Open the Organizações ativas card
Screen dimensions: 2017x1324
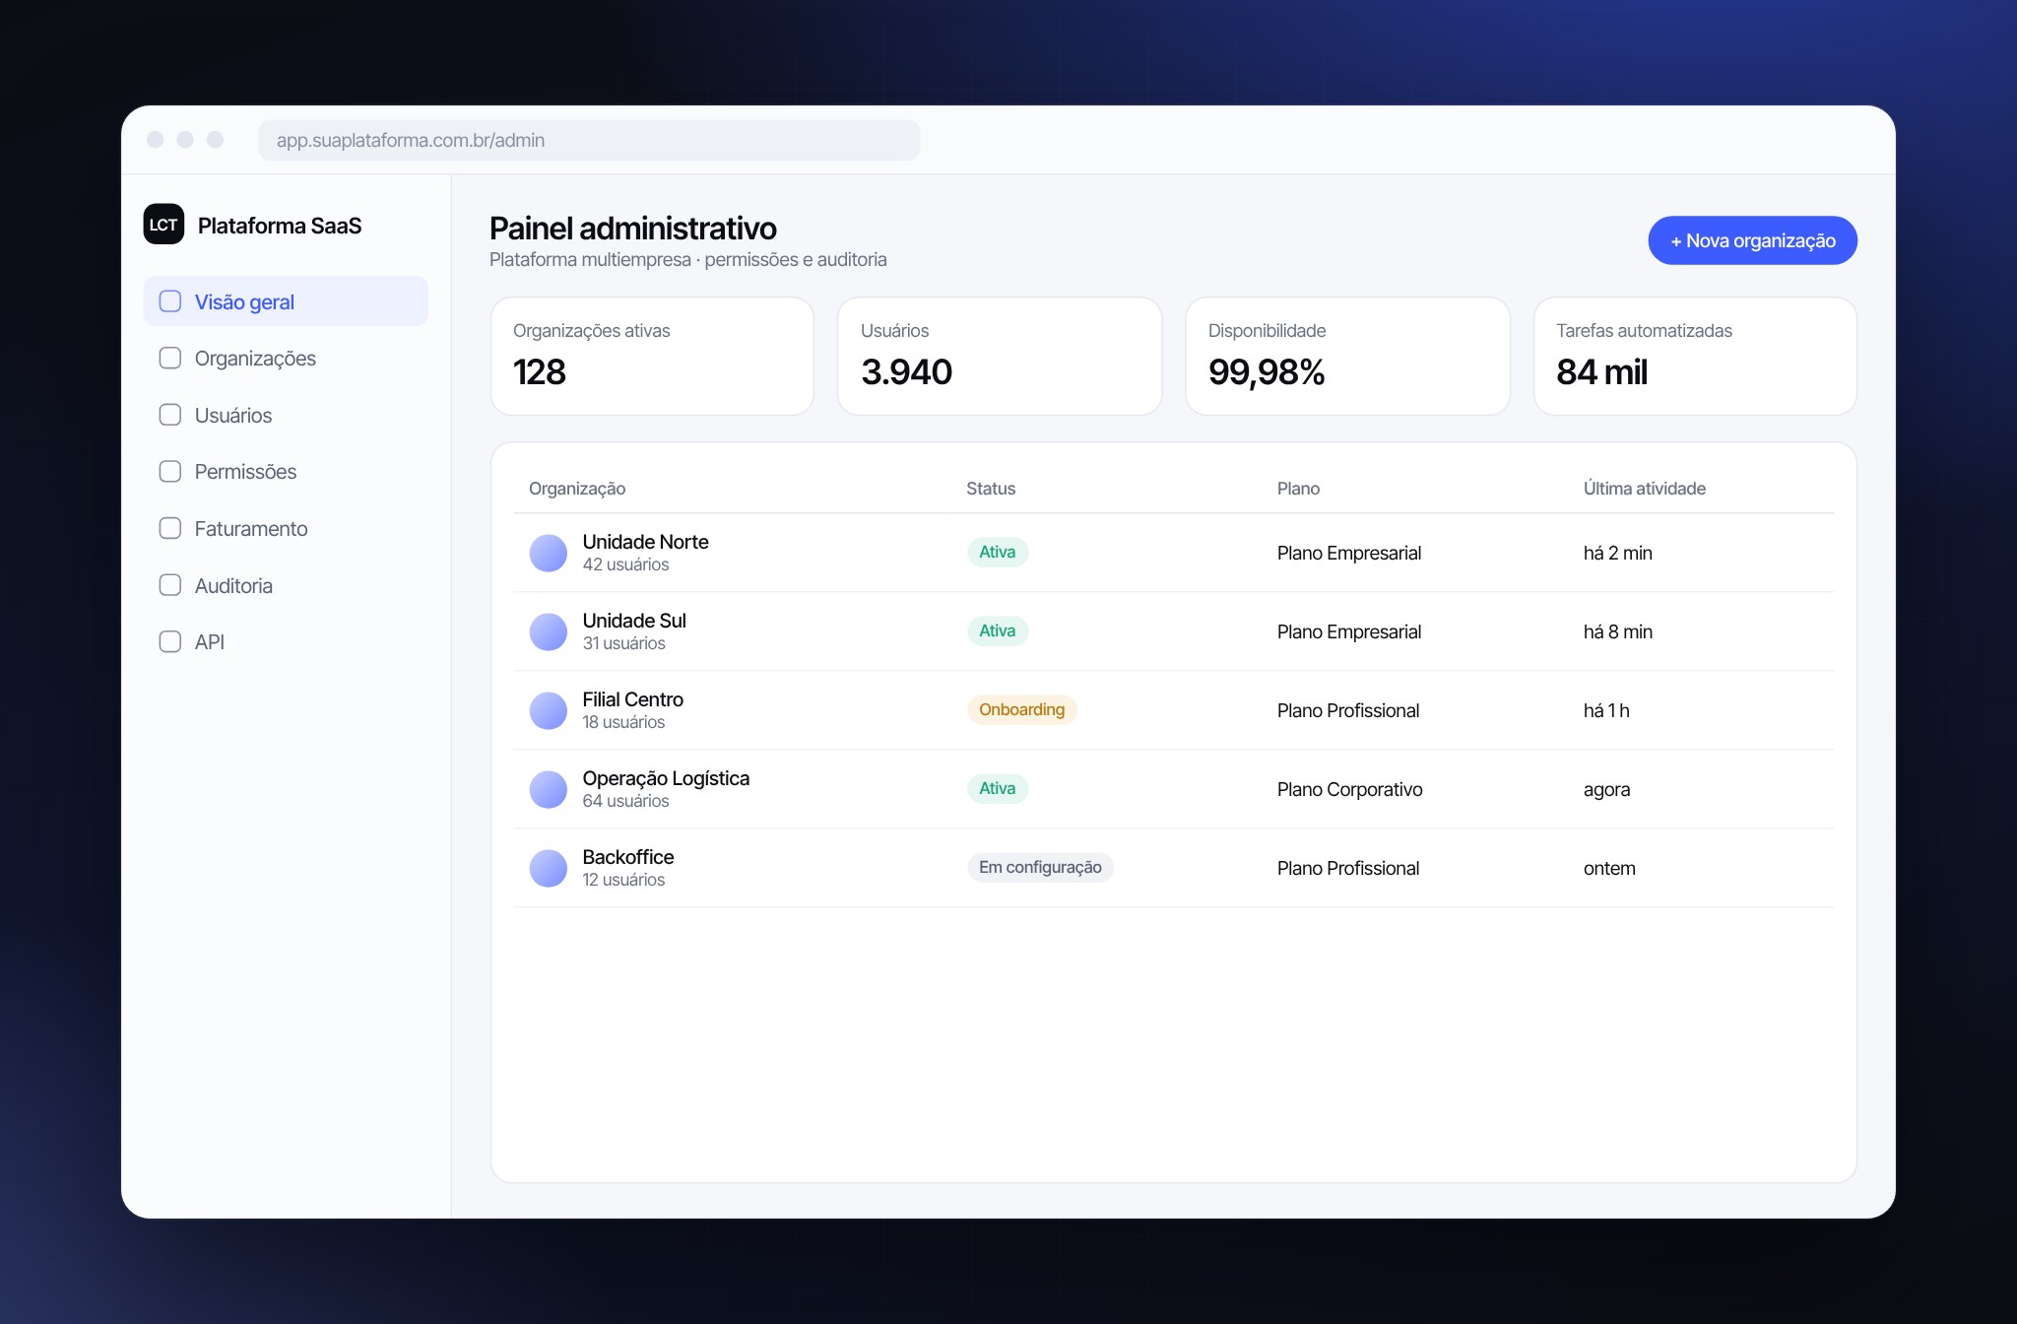pos(652,357)
